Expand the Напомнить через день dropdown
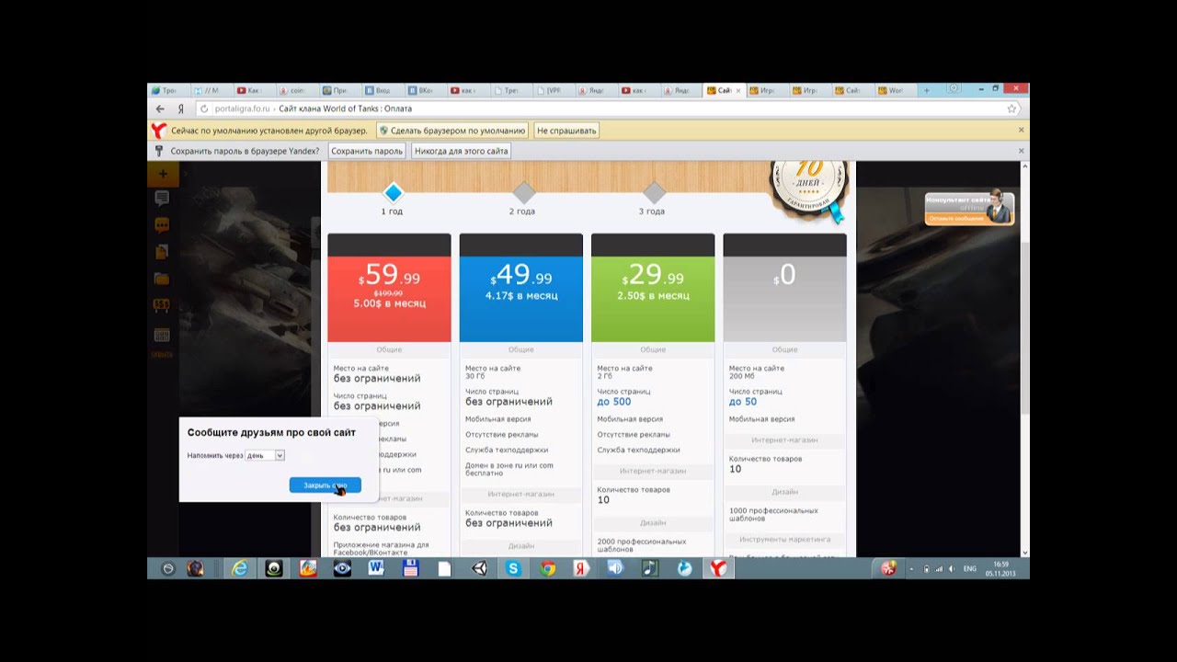Viewport: 1177px width, 662px height. coord(265,455)
